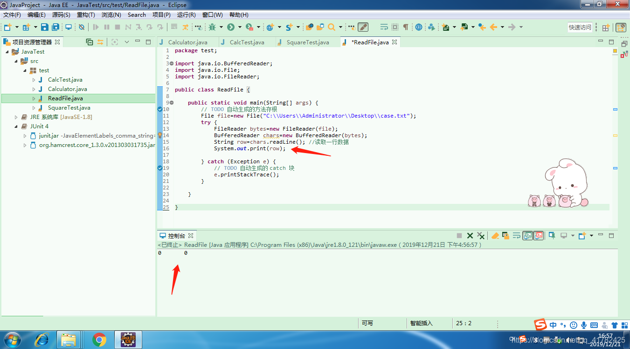
Task: Open the 窗口(W) menu
Action: click(212, 15)
